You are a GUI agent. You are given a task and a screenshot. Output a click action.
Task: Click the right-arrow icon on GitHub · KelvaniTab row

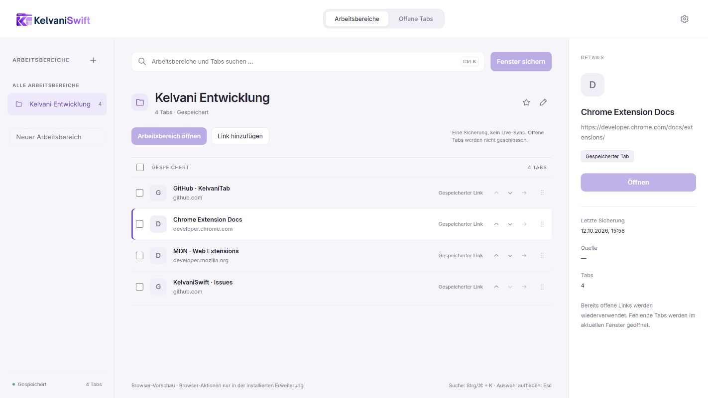(x=524, y=193)
